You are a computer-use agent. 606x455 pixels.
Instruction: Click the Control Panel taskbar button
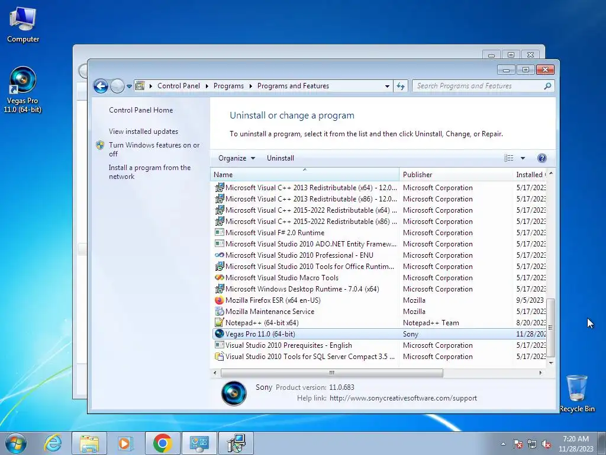(199, 443)
